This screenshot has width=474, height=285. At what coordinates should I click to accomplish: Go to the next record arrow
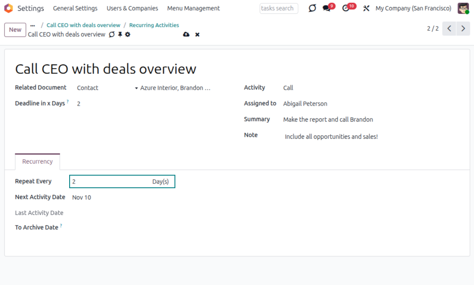click(x=463, y=28)
